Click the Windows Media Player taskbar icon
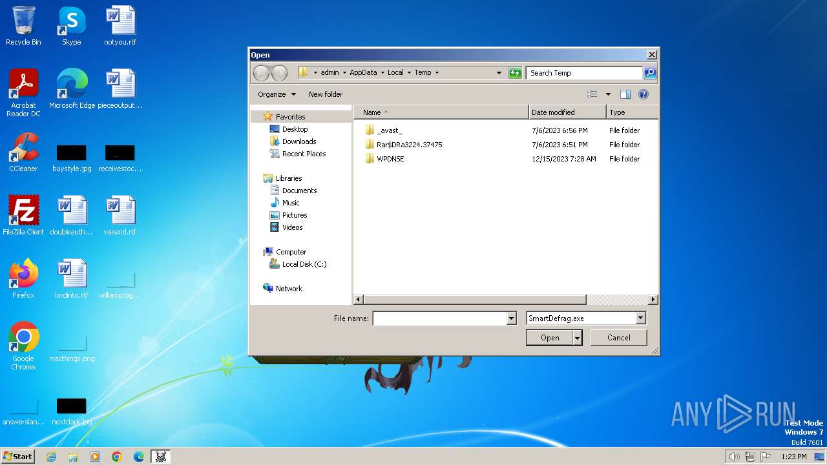 pos(95,457)
